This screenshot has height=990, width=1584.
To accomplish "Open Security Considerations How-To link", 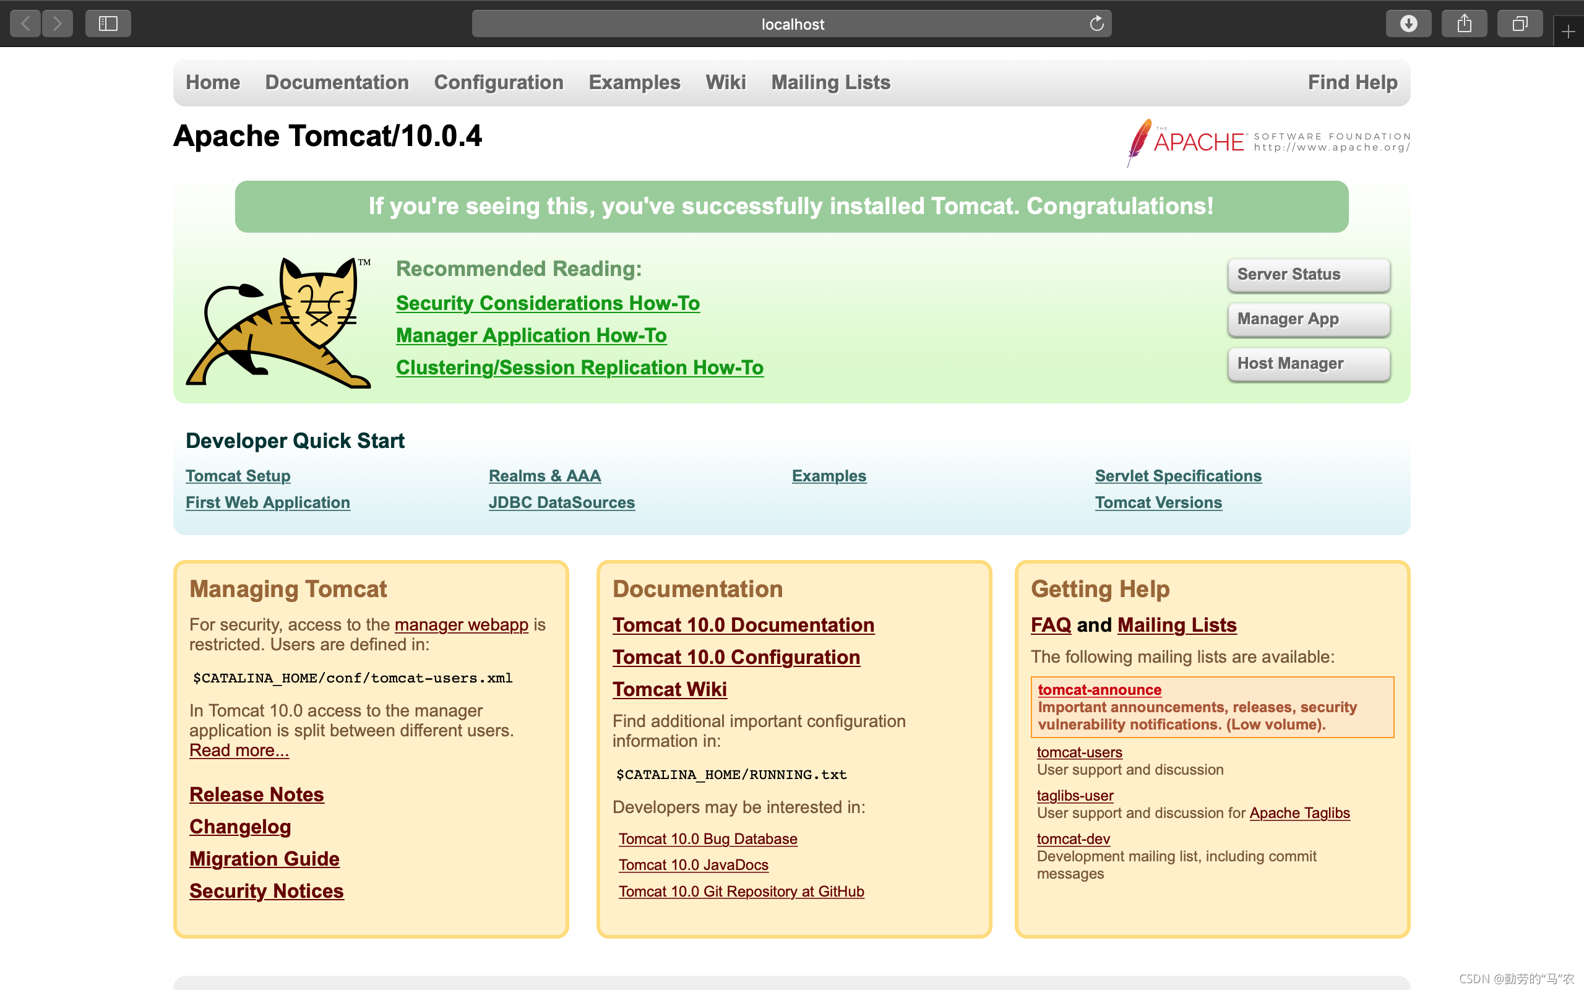I will click(548, 303).
